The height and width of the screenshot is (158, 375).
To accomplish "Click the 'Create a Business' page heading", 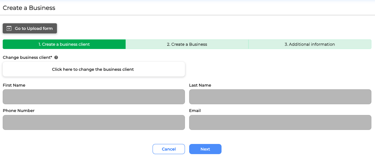I will [x=29, y=8].
